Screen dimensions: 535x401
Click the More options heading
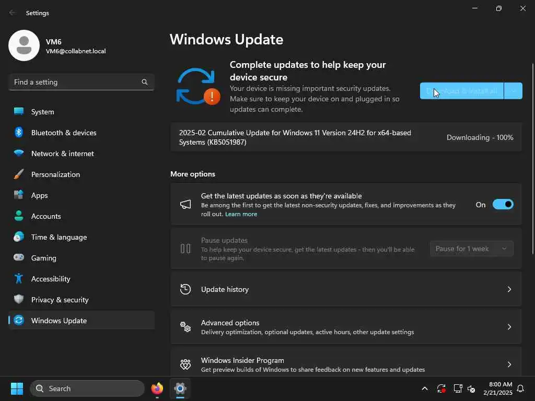tap(193, 174)
